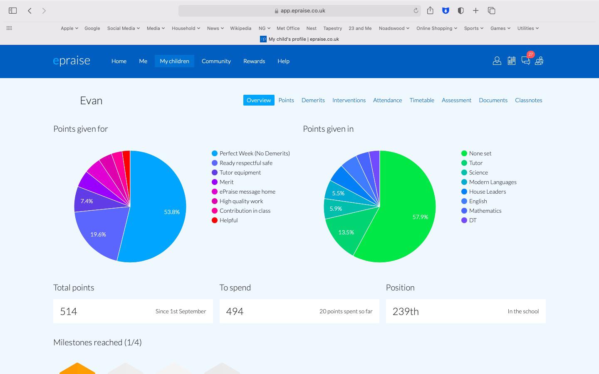Click the orange milestone hexagon badge

point(77,368)
